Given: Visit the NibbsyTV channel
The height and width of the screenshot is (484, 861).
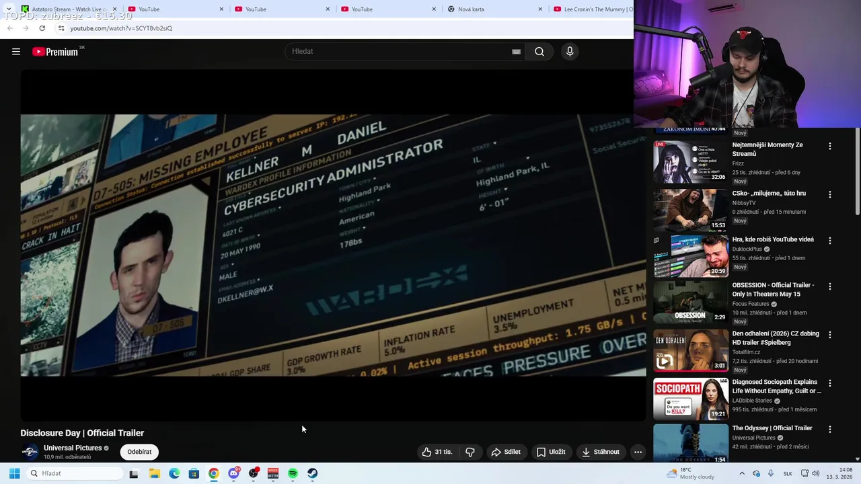Looking at the screenshot, I should (x=744, y=202).
